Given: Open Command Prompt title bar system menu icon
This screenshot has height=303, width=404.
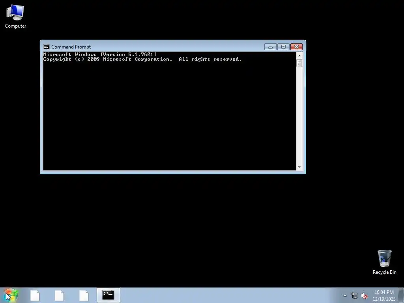Looking at the screenshot, I should point(47,47).
